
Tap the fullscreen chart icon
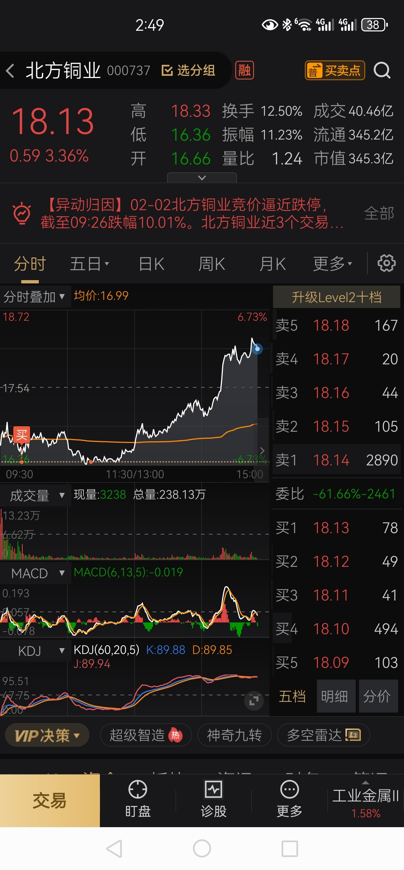pyautogui.click(x=254, y=701)
